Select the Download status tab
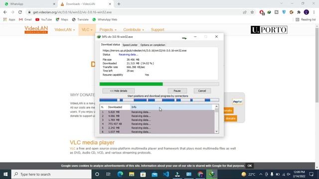Viewport: 319px width, 179px height. (x=111, y=44)
